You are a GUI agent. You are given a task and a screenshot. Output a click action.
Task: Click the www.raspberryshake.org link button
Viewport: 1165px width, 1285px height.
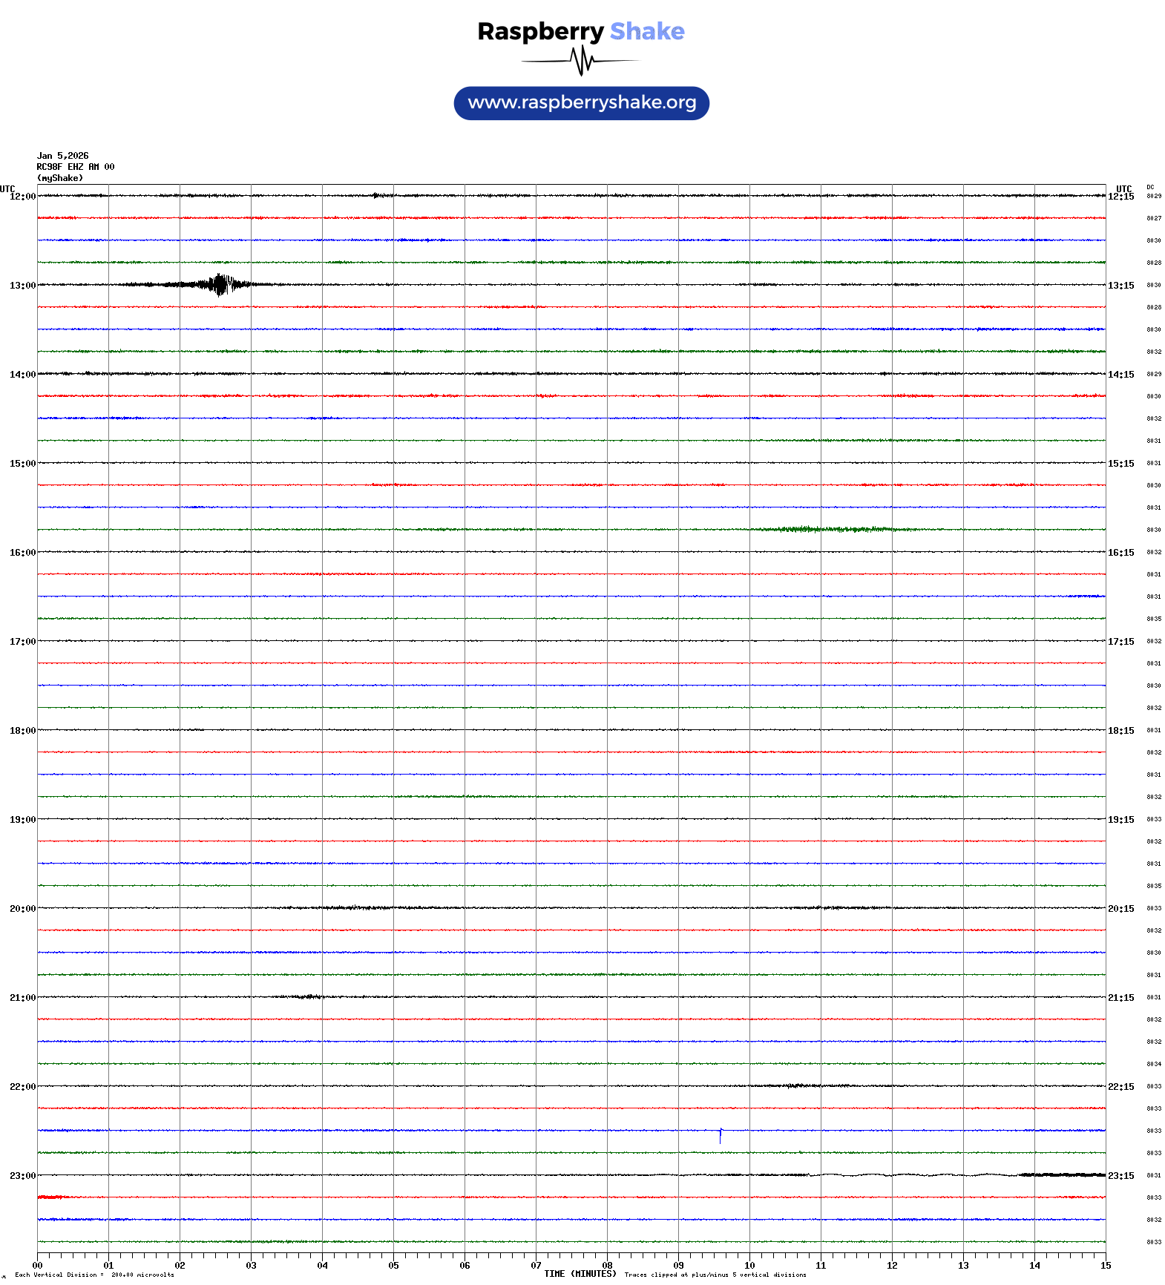click(x=581, y=103)
